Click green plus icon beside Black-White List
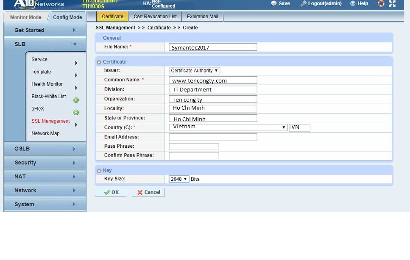Image resolution: width=410 pixels, height=260 pixels. [76, 100]
